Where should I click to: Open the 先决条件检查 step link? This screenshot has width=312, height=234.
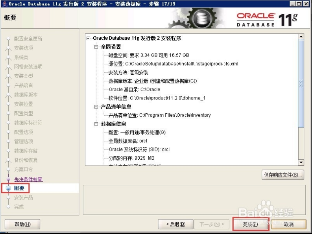point(28,179)
